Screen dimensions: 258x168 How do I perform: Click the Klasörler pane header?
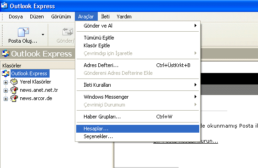[38, 66]
